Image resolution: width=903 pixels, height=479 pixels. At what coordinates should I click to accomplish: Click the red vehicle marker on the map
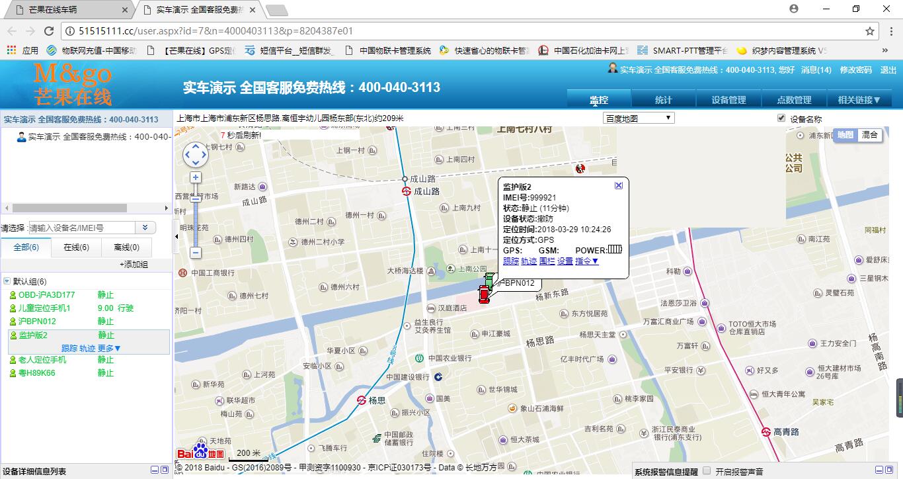pos(484,294)
